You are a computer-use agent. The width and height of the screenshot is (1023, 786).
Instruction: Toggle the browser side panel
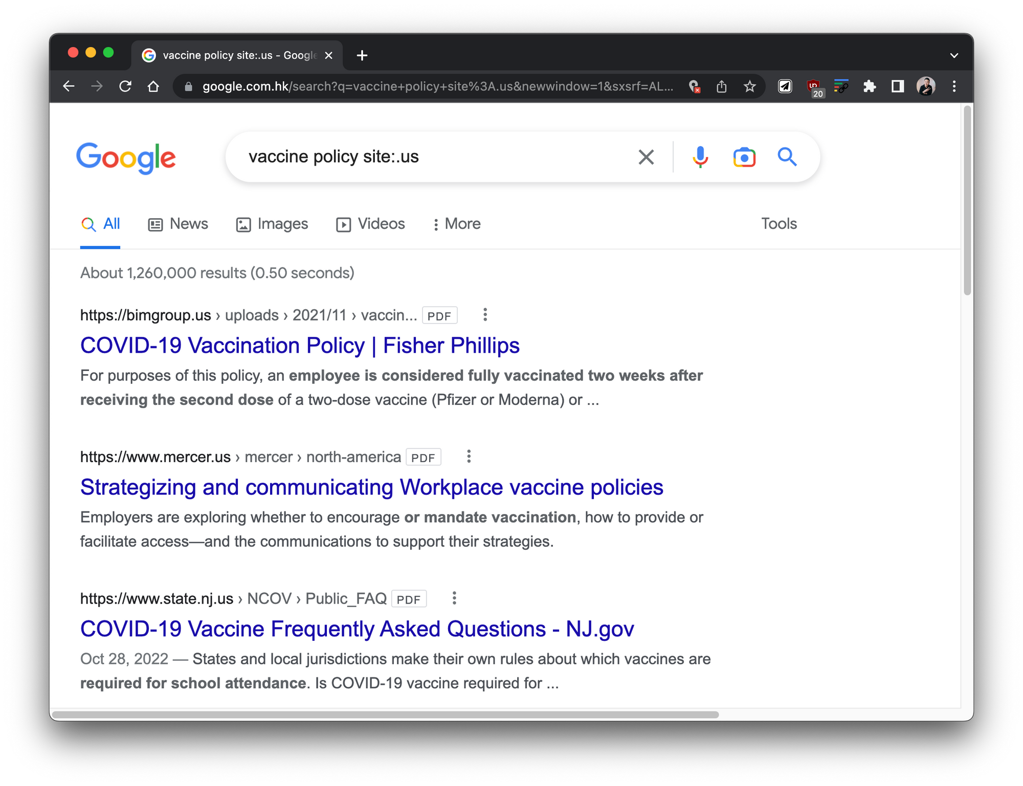897,86
